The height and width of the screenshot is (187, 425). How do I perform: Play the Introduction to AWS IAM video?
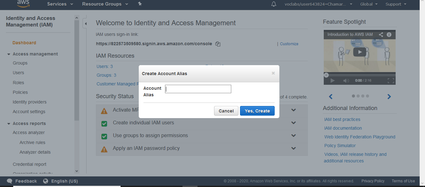(x=360, y=52)
